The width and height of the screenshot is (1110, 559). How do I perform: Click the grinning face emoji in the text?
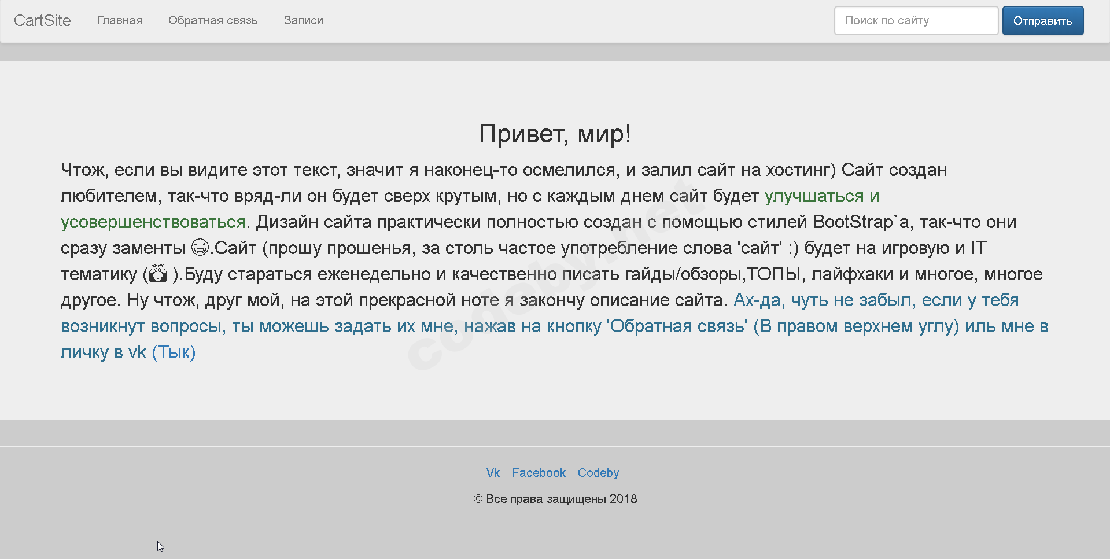(x=200, y=248)
